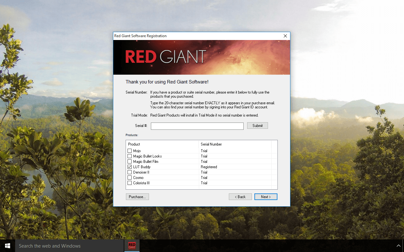Click the Product column header
The height and width of the screenshot is (252, 404).
(162, 144)
